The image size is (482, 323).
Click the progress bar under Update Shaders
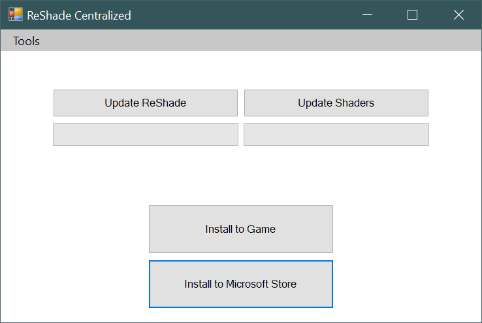pyautogui.click(x=336, y=135)
